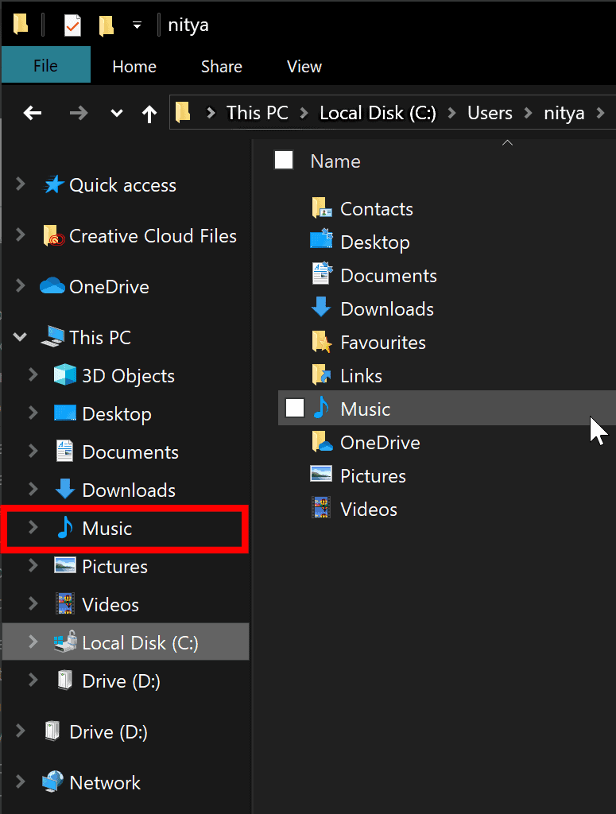The height and width of the screenshot is (814, 616).
Task: Switch to the View ribbon tab
Action: tap(304, 66)
